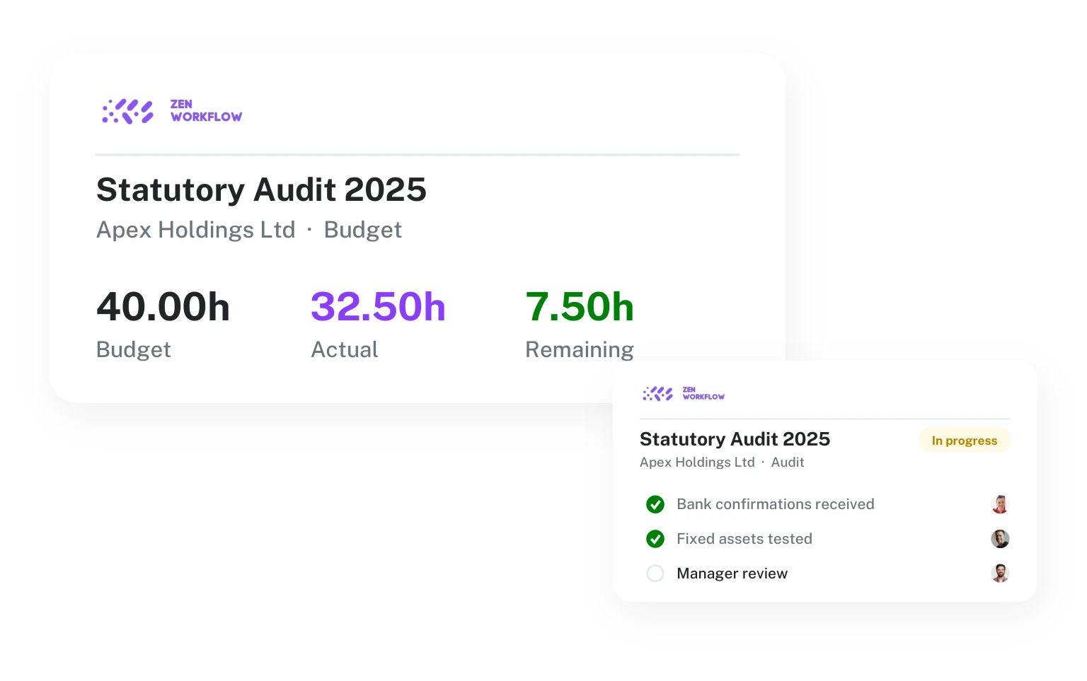The height and width of the screenshot is (681, 1087).
Task: Click Apex Holdings Ltd · Budget subtitle
Action: (x=249, y=230)
